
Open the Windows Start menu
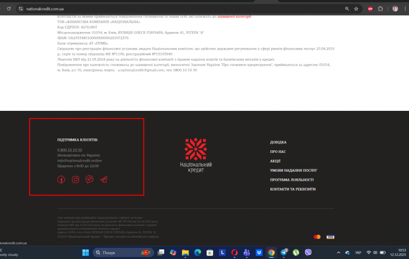[x=86, y=253]
